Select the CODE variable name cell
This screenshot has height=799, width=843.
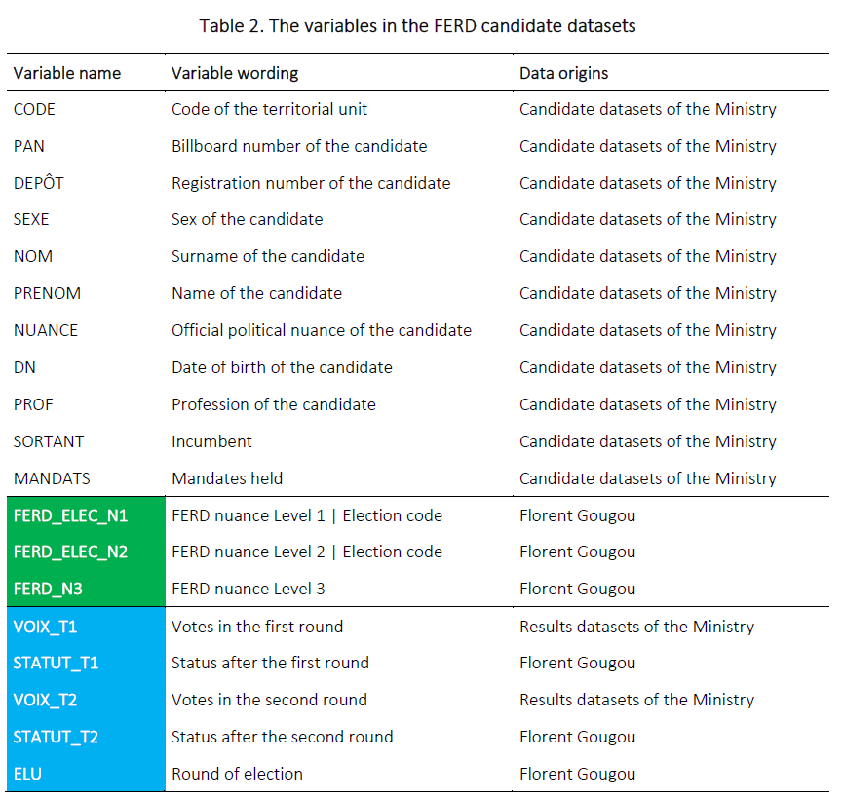pyautogui.click(x=35, y=109)
